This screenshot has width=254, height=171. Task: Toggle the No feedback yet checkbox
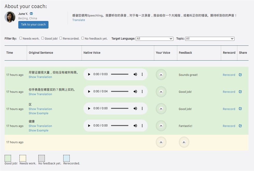83,38
